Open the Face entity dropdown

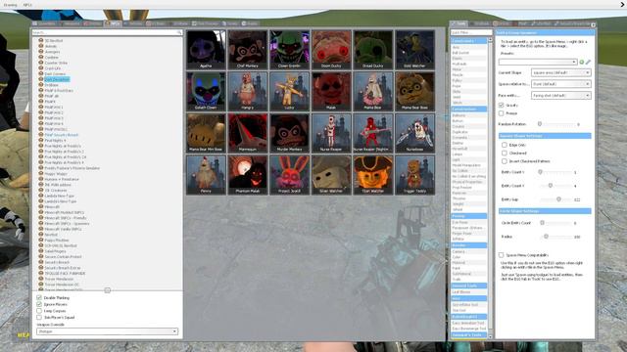(x=560, y=96)
